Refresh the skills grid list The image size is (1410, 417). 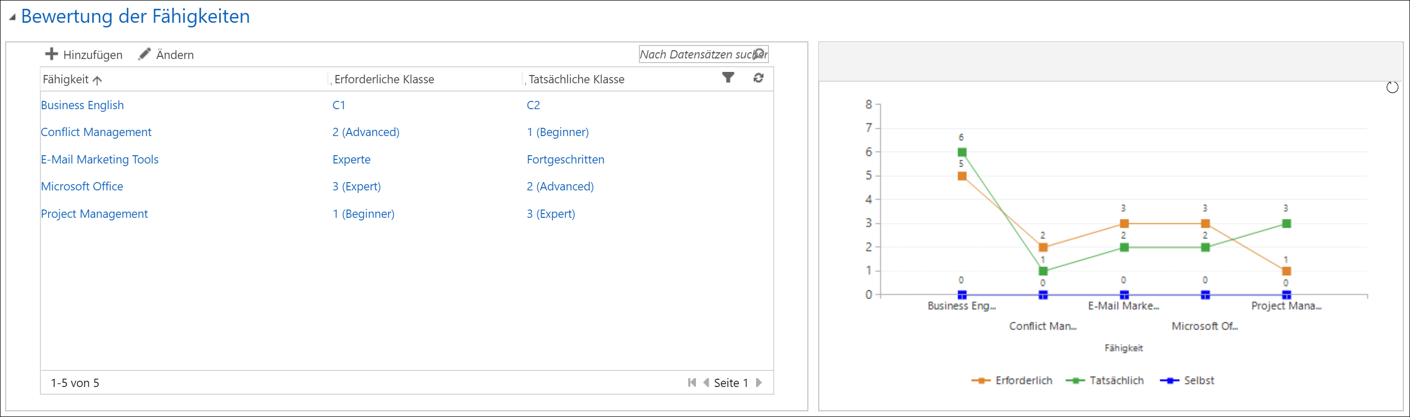[758, 78]
